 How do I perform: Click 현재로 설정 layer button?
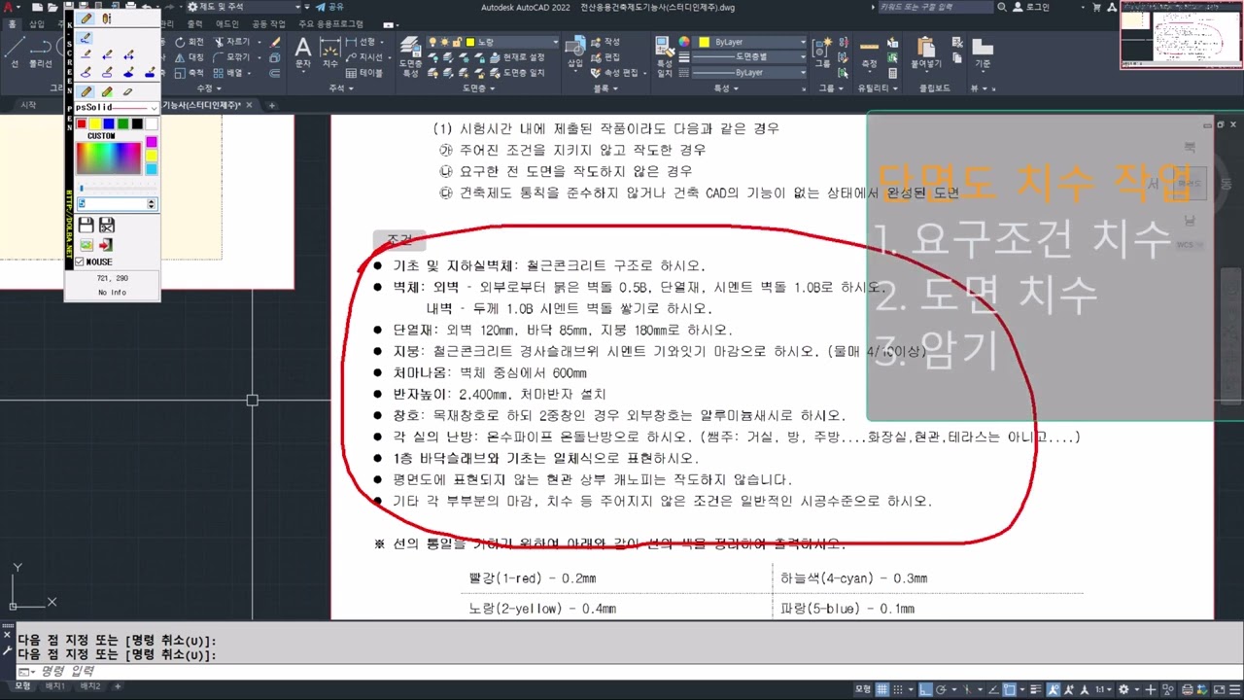[518, 57]
